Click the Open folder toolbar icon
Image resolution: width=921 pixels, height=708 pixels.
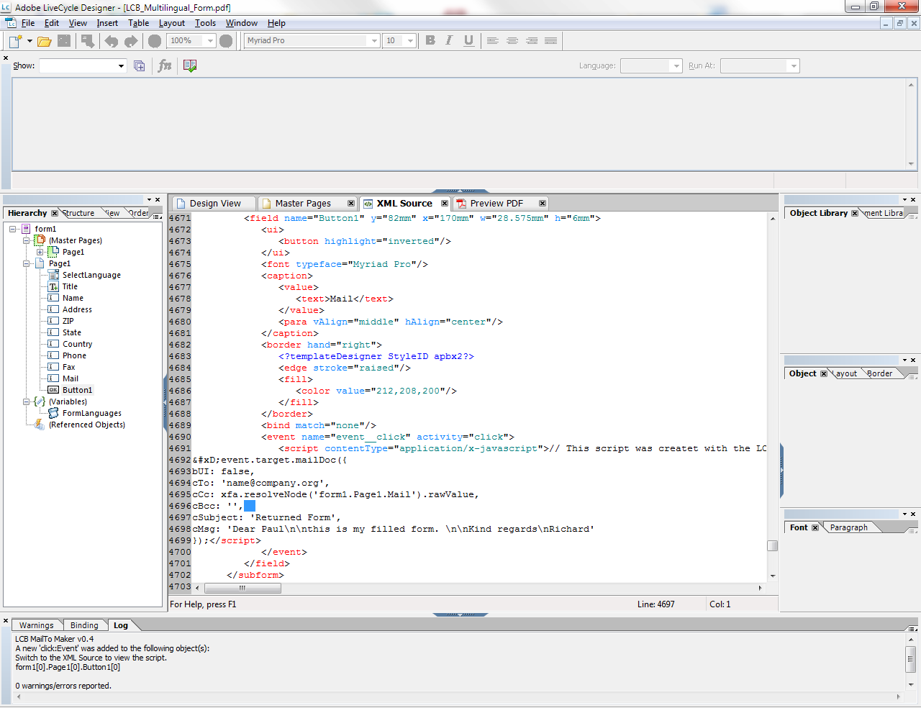pyautogui.click(x=44, y=41)
